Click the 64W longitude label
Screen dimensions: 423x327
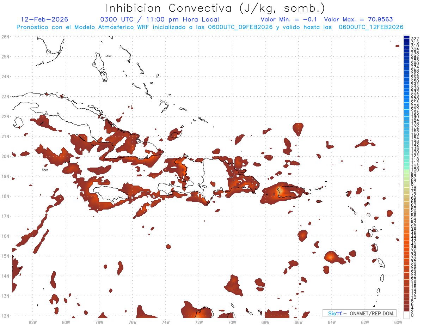click(x=331, y=322)
